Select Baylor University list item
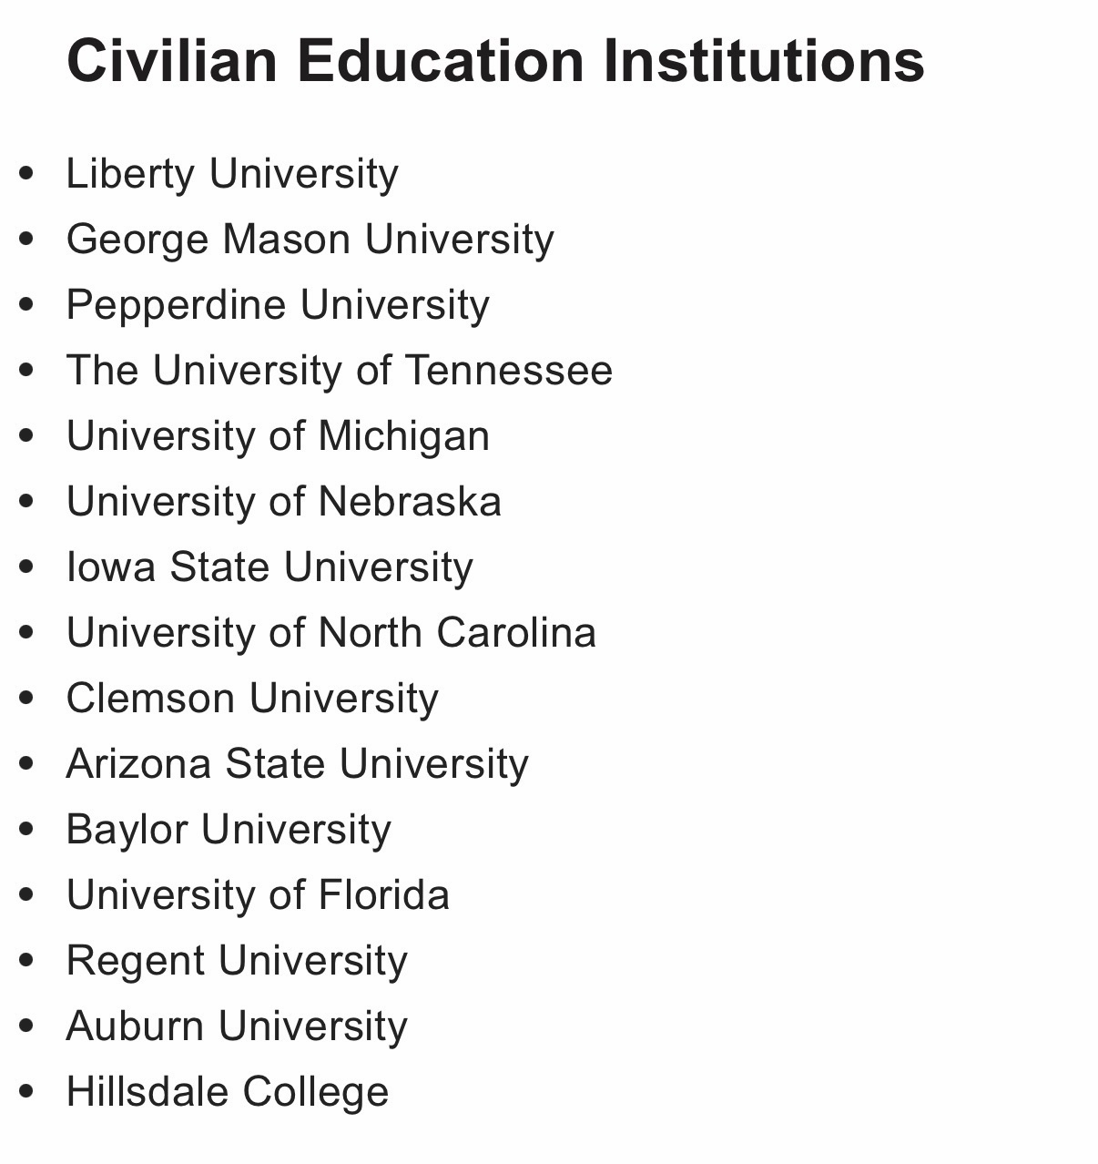This screenshot has width=1098, height=1164. pyautogui.click(x=229, y=830)
